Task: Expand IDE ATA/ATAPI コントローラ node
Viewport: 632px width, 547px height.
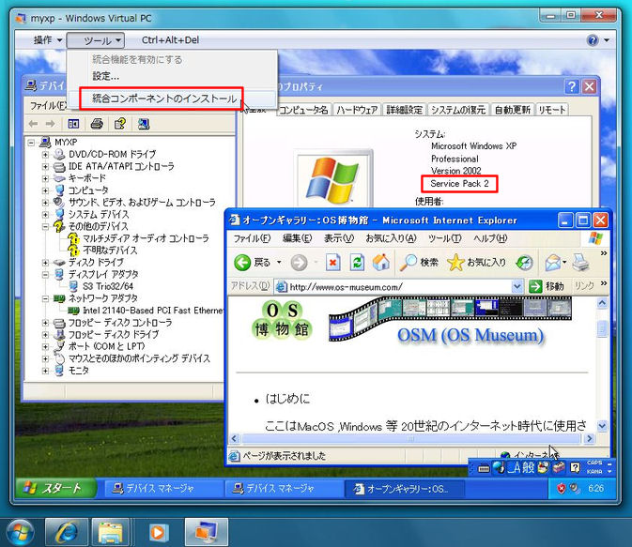Action: click(x=45, y=166)
